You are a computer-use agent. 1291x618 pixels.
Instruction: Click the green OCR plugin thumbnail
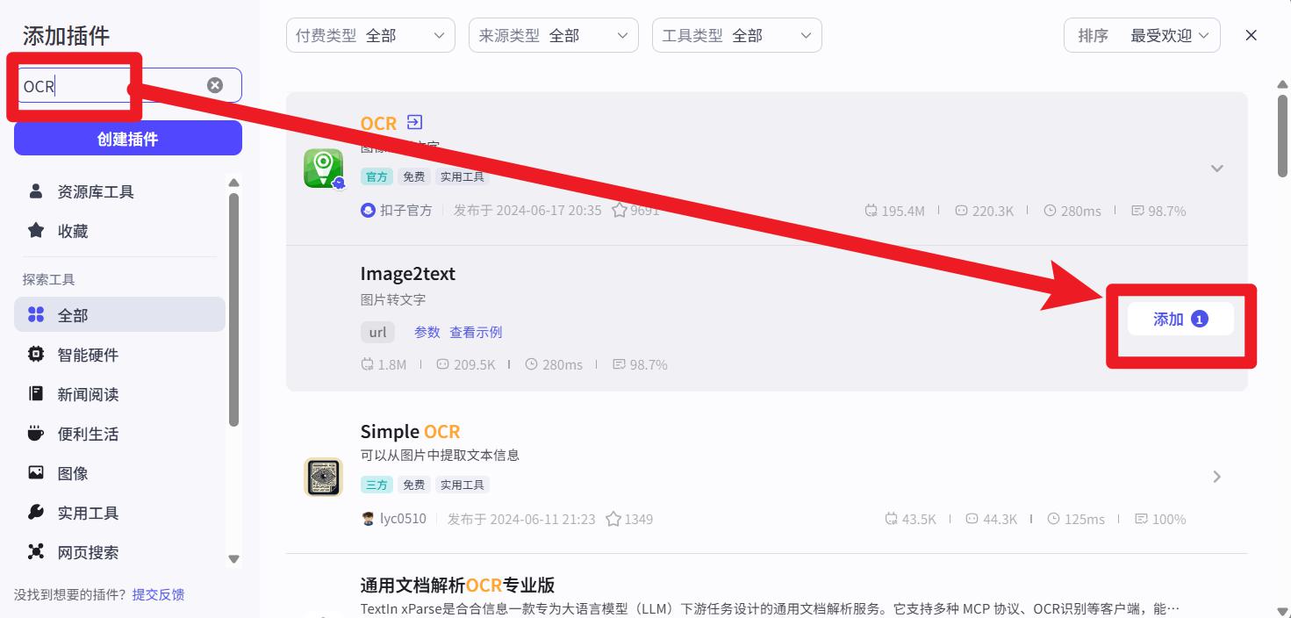(x=324, y=168)
